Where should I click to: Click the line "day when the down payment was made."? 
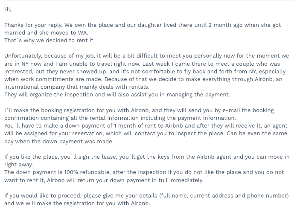pos(59,142)
